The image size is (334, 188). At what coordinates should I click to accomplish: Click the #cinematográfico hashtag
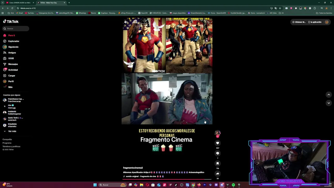click(x=196, y=172)
